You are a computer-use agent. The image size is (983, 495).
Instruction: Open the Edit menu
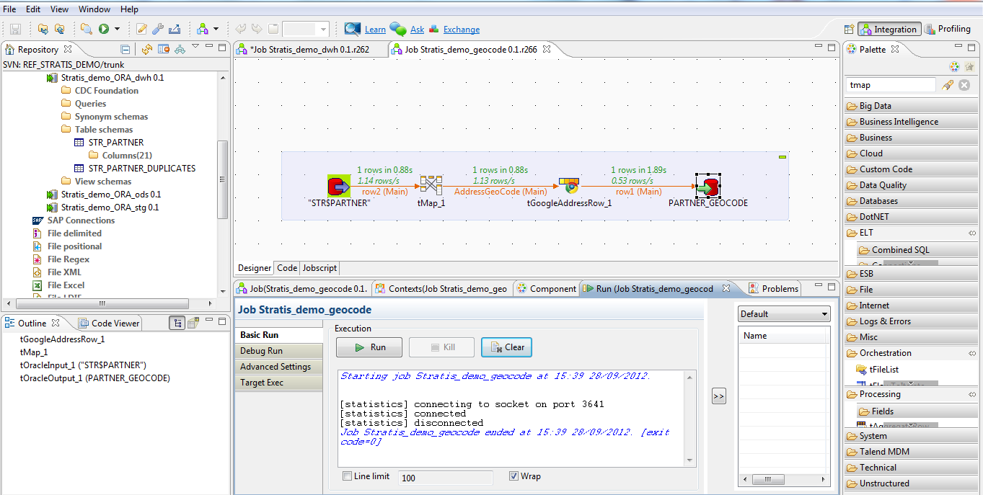tap(33, 9)
